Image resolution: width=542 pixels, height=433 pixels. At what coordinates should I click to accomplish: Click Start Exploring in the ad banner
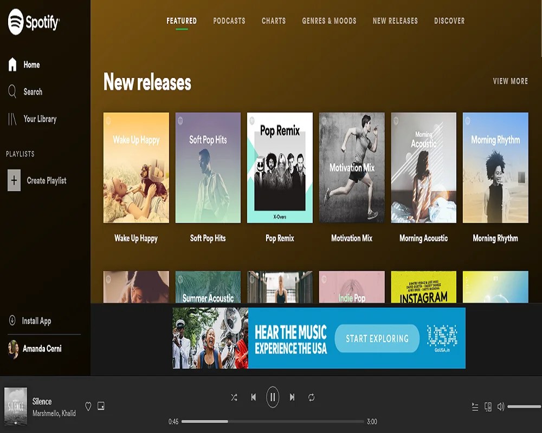point(377,338)
